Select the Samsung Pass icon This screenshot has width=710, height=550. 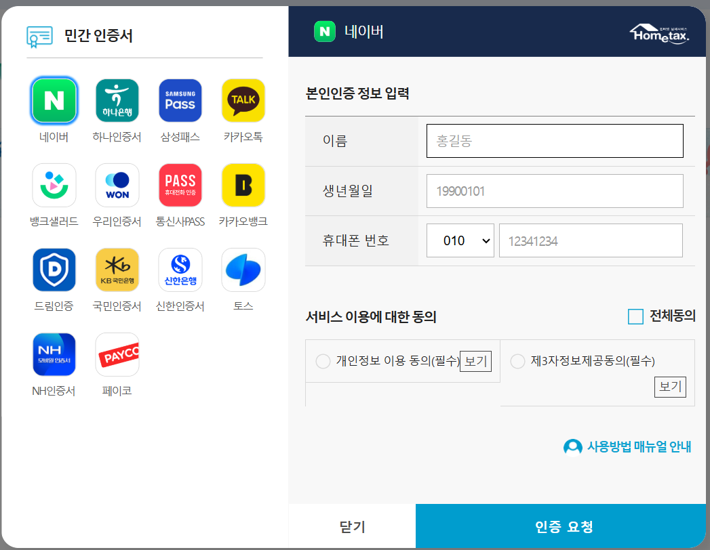(180, 100)
